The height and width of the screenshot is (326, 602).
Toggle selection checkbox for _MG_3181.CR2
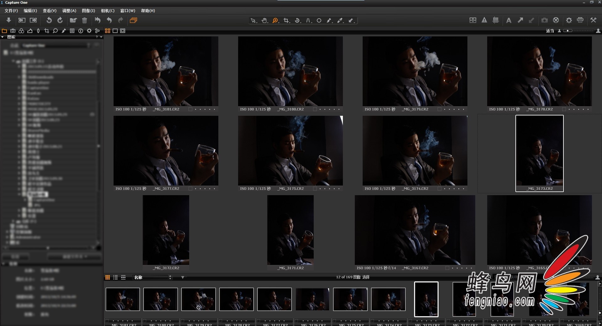190,109
